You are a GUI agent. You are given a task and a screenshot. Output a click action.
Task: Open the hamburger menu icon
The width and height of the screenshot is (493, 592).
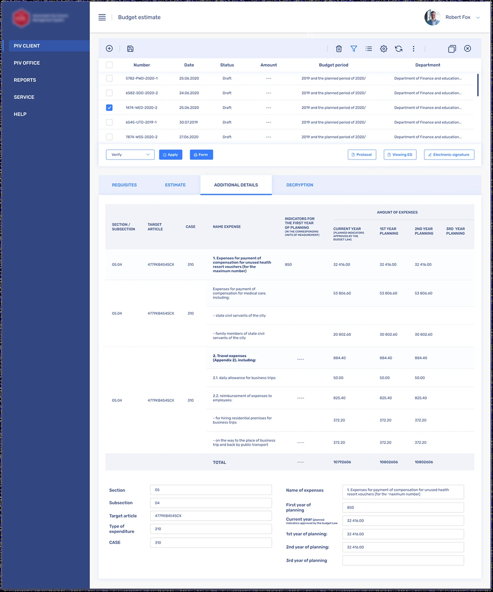click(102, 17)
